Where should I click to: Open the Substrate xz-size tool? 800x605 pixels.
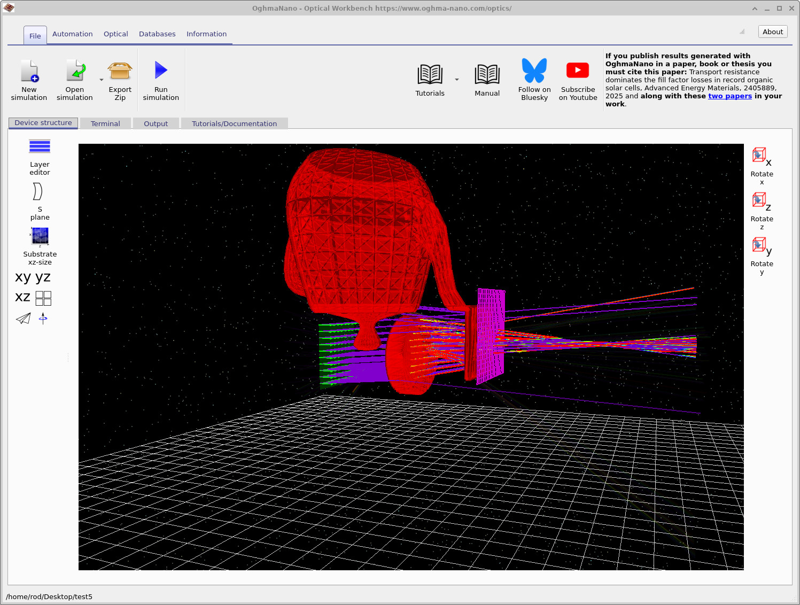40,237
